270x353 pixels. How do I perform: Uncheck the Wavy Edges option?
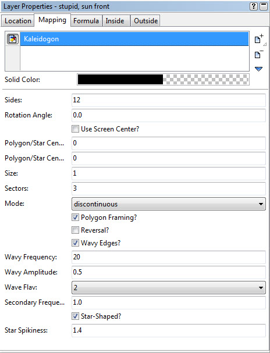coord(75,243)
